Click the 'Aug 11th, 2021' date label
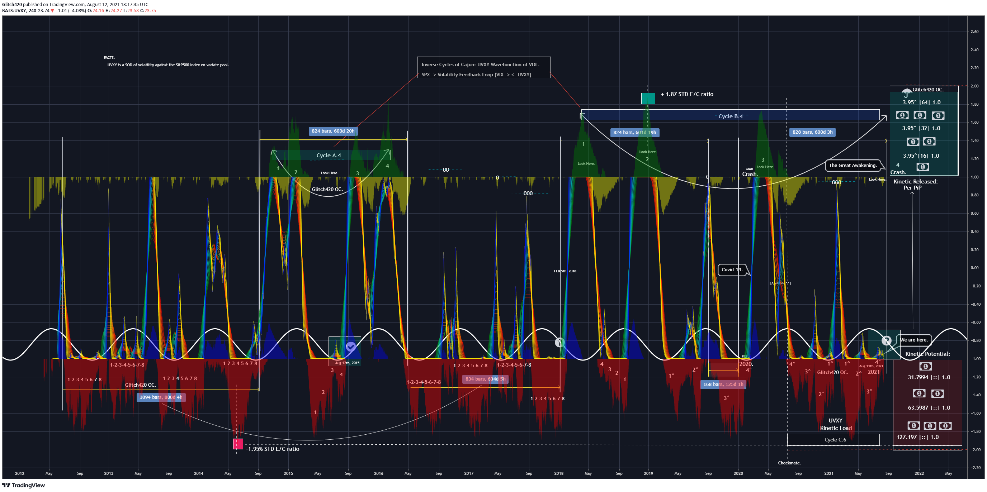The width and height of the screenshot is (987, 492). pyautogui.click(x=871, y=366)
